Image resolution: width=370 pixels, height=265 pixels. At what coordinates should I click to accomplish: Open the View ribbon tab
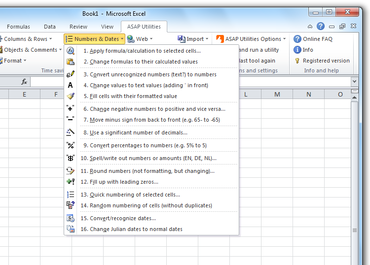pos(107,27)
